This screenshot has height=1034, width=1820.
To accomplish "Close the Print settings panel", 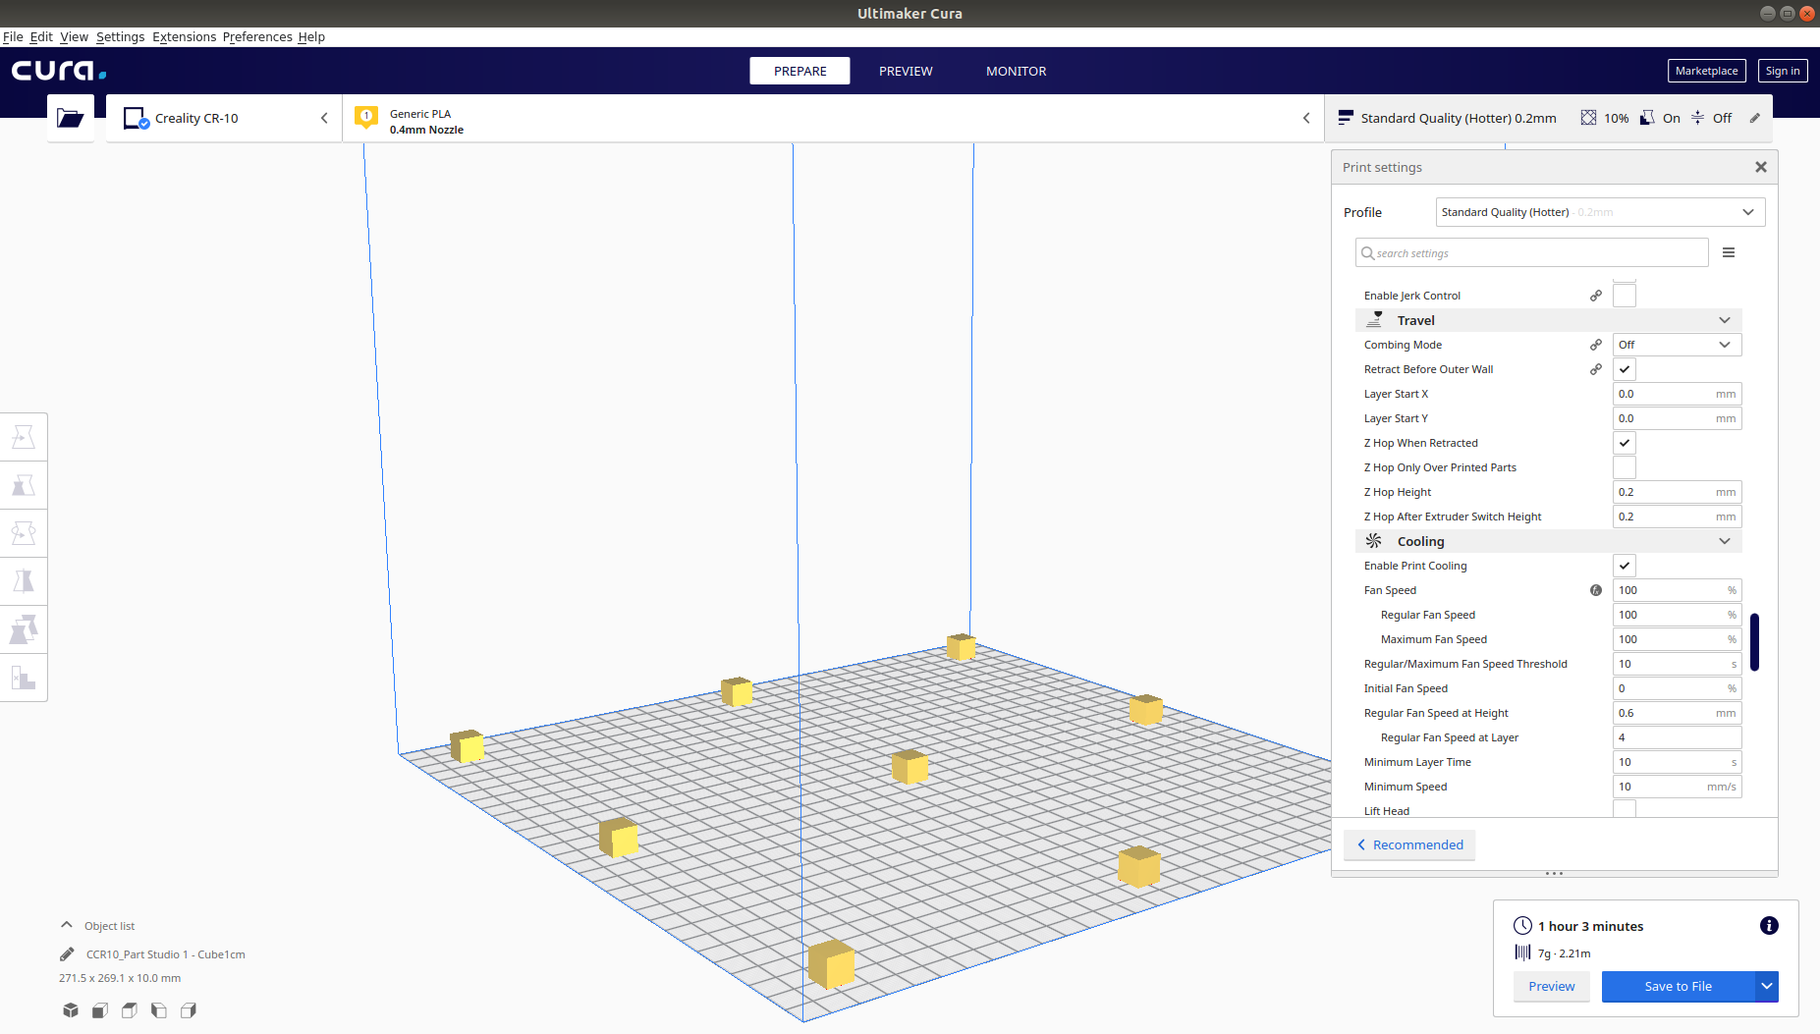I will [x=1761, y=167].
